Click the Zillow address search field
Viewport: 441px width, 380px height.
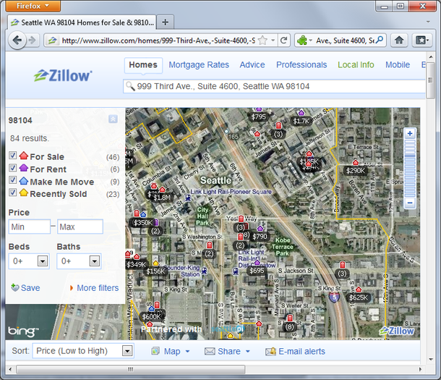point(274,86)
